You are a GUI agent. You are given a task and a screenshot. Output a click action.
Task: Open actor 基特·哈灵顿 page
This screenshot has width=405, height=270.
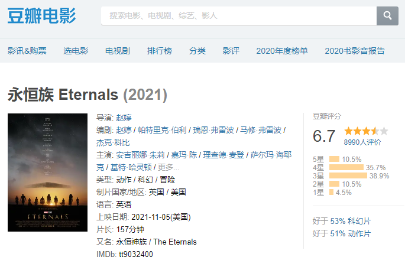point(131,167)
